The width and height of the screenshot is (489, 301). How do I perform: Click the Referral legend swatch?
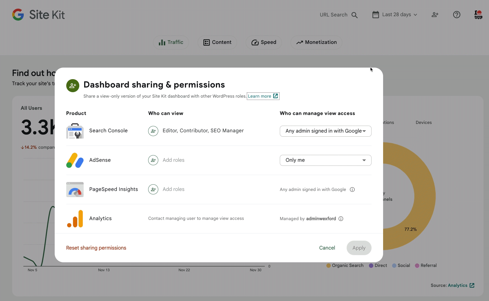pyautogui.click(x=417, y=266)
